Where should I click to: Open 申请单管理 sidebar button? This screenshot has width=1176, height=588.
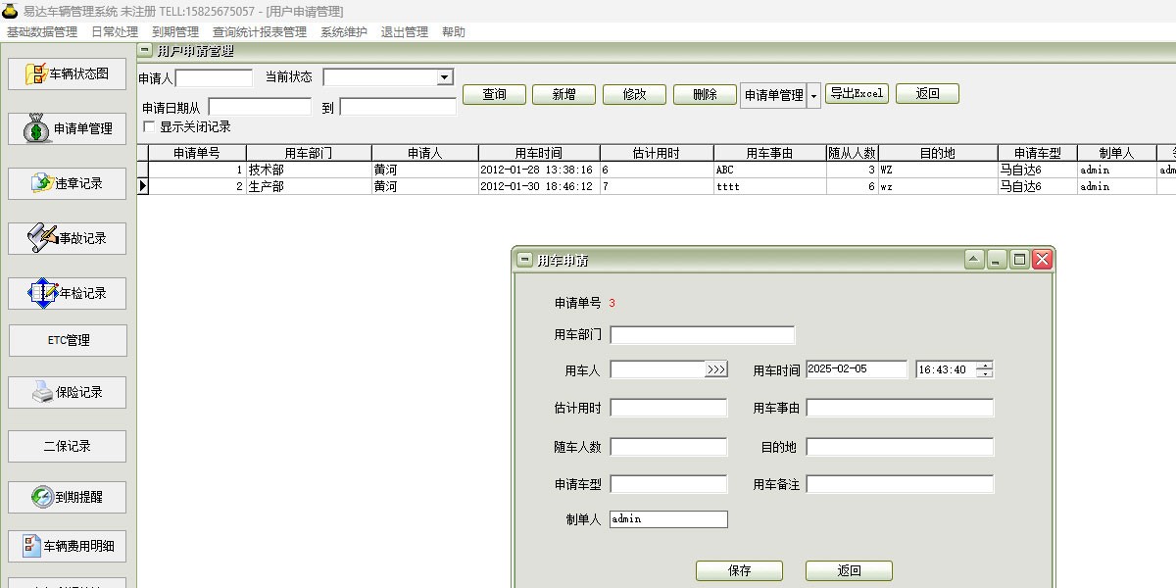(x=68, y=128)
